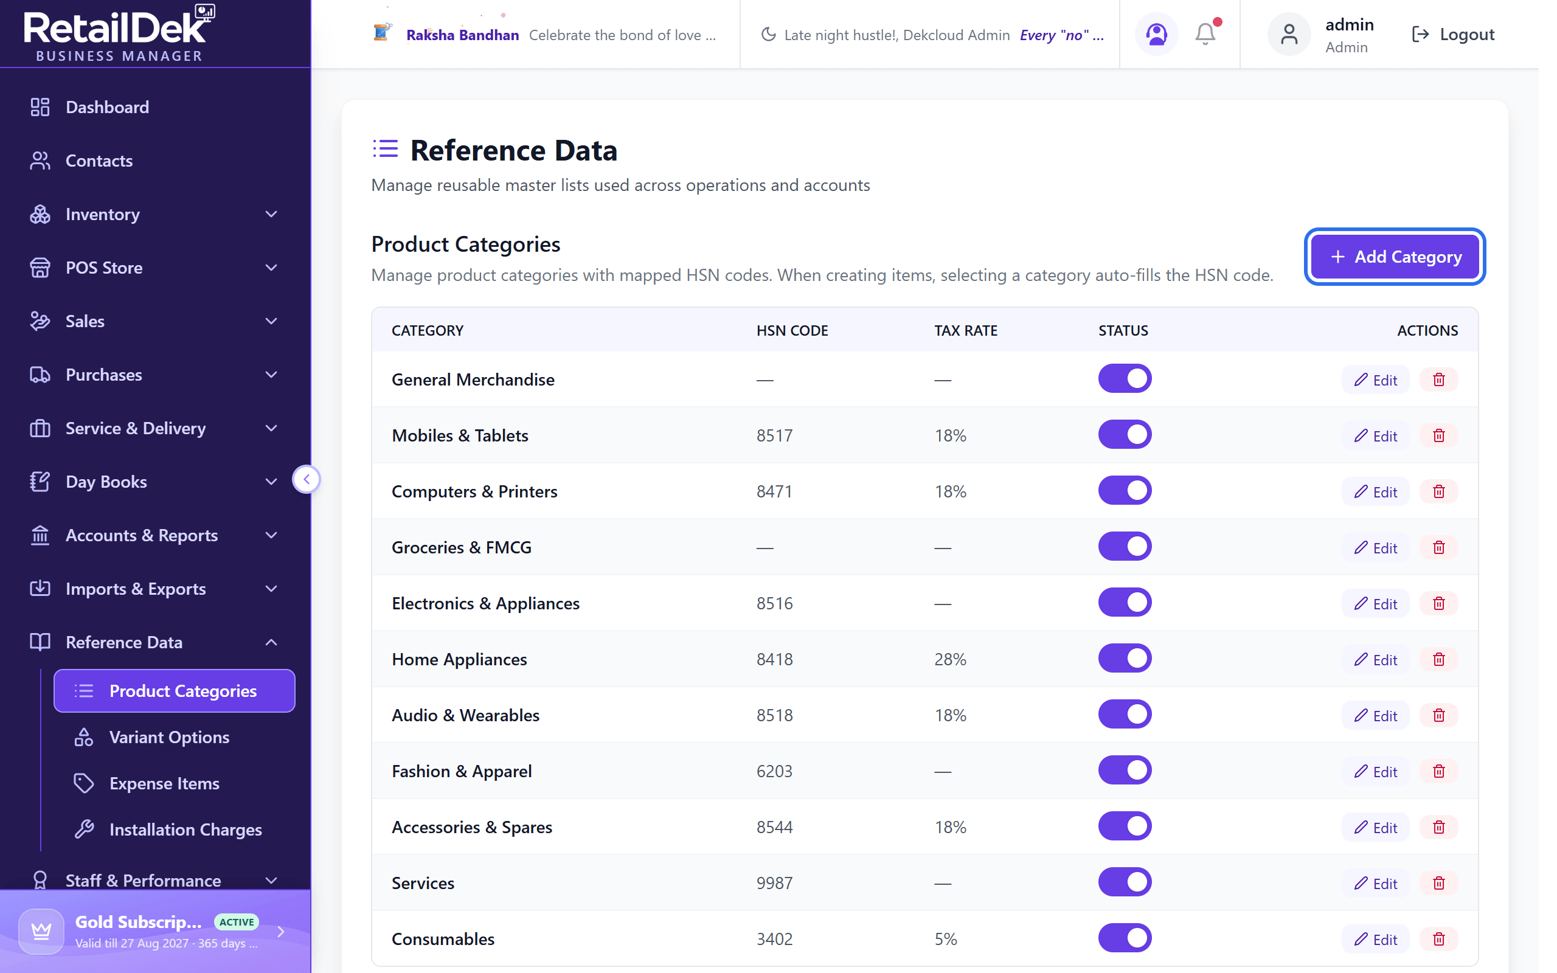The image size is (1557, 973).
Task: Click the 28% tax rate value
Action: [x=950, y=660]
